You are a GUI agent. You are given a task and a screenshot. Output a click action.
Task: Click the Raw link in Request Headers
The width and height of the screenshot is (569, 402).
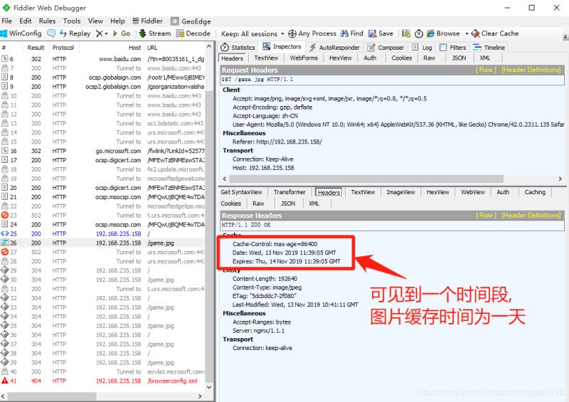[x=486, y=70]
